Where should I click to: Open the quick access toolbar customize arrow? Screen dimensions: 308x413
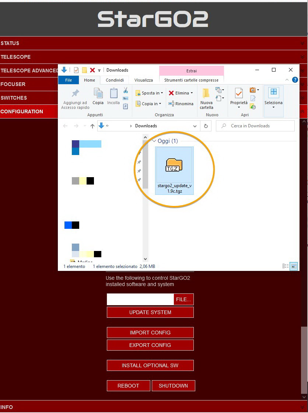[x=99, y=70]
